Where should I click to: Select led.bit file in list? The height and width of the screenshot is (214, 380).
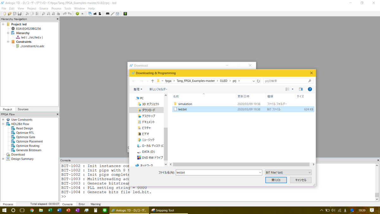(x=243, y=109)
